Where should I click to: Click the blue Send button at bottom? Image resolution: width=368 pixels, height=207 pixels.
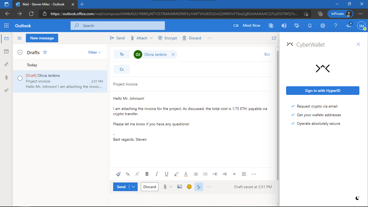121,187
